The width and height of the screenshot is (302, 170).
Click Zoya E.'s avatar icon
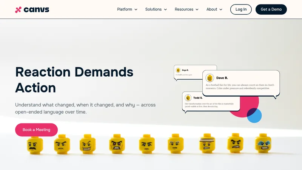tap(178, 70)
